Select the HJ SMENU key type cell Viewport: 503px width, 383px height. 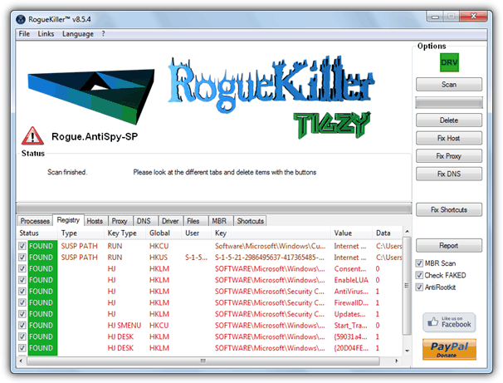(125, 325)
